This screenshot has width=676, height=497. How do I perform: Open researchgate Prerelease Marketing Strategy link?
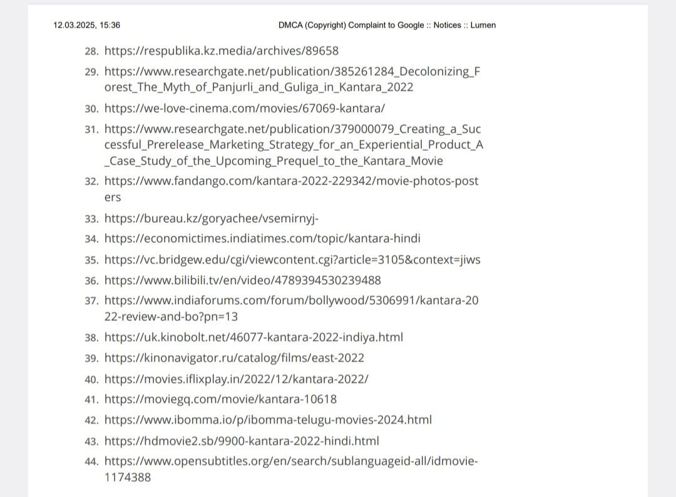[x=294, y=144]
